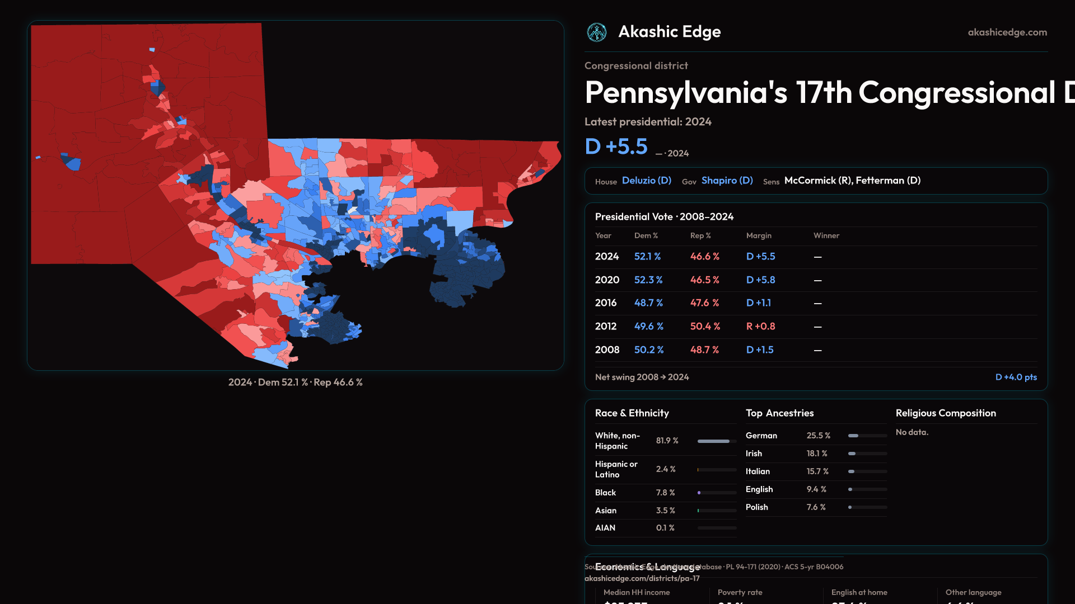Click the Margin column header
The height and width of the screenshot is (604, 1075).
(759, 236)
